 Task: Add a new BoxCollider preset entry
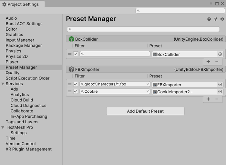tap(208, 62)
